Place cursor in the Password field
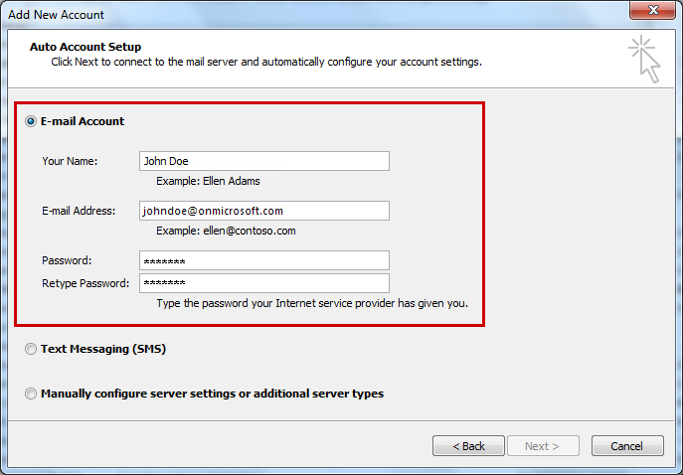 pyautogui.click(x=263, y=260)
